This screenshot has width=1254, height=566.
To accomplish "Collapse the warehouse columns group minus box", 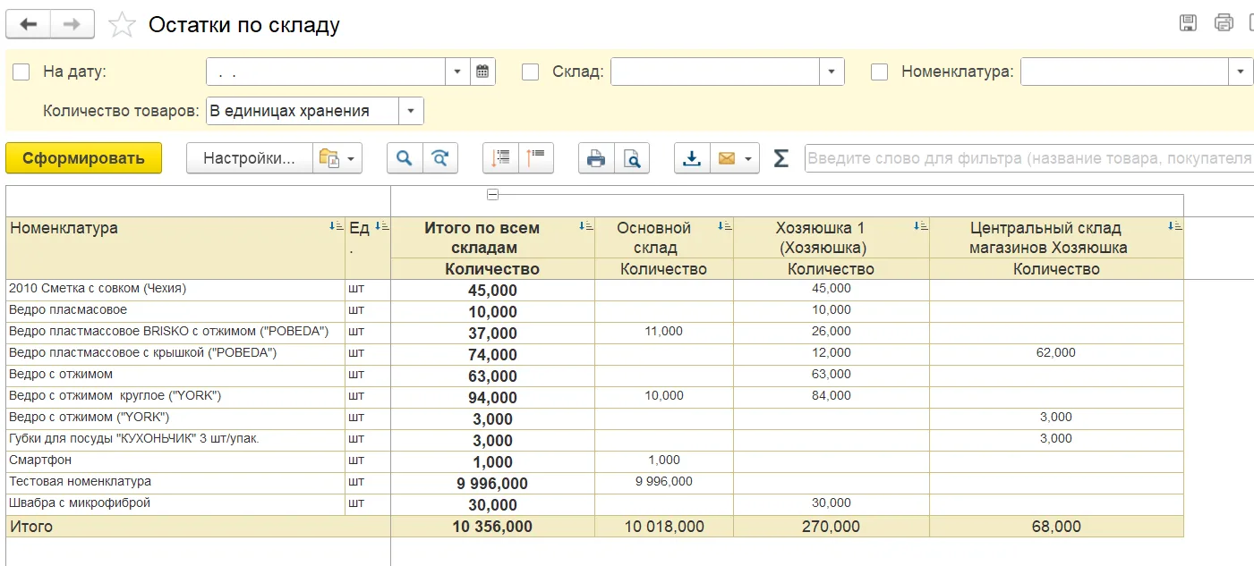I will click(492, 194).
